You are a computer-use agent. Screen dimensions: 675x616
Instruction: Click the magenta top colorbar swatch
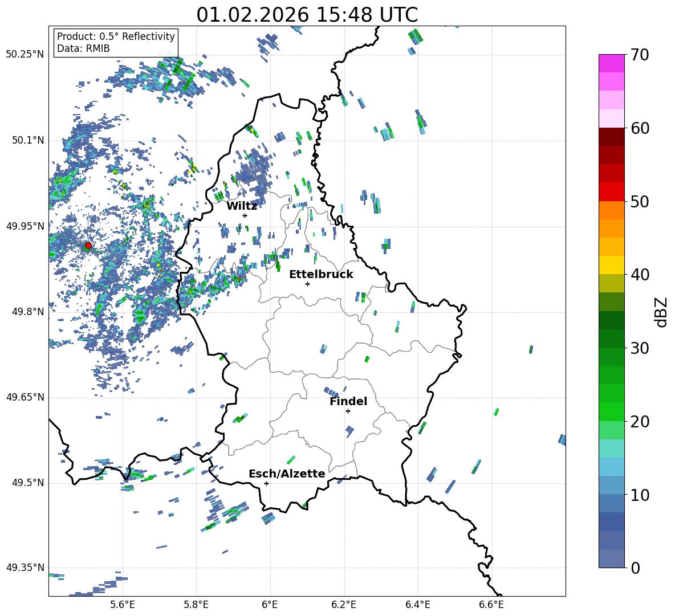click(x=611, y=63)
